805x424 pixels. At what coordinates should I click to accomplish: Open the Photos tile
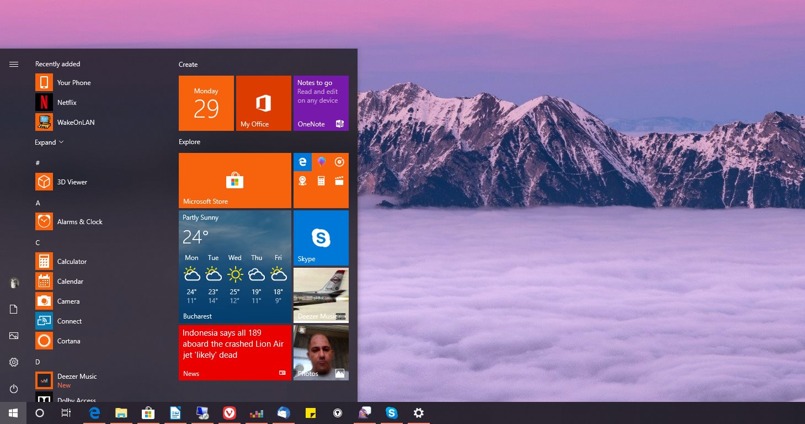coord(321,353)
